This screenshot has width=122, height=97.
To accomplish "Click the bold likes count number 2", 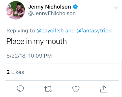I will tap(8, 72).
